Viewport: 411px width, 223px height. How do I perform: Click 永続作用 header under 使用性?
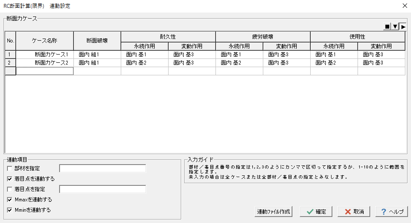coord(334,46)
